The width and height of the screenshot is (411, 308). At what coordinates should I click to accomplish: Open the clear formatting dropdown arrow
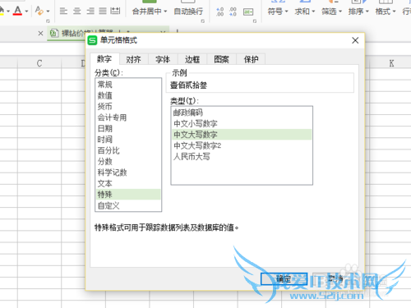48,11
